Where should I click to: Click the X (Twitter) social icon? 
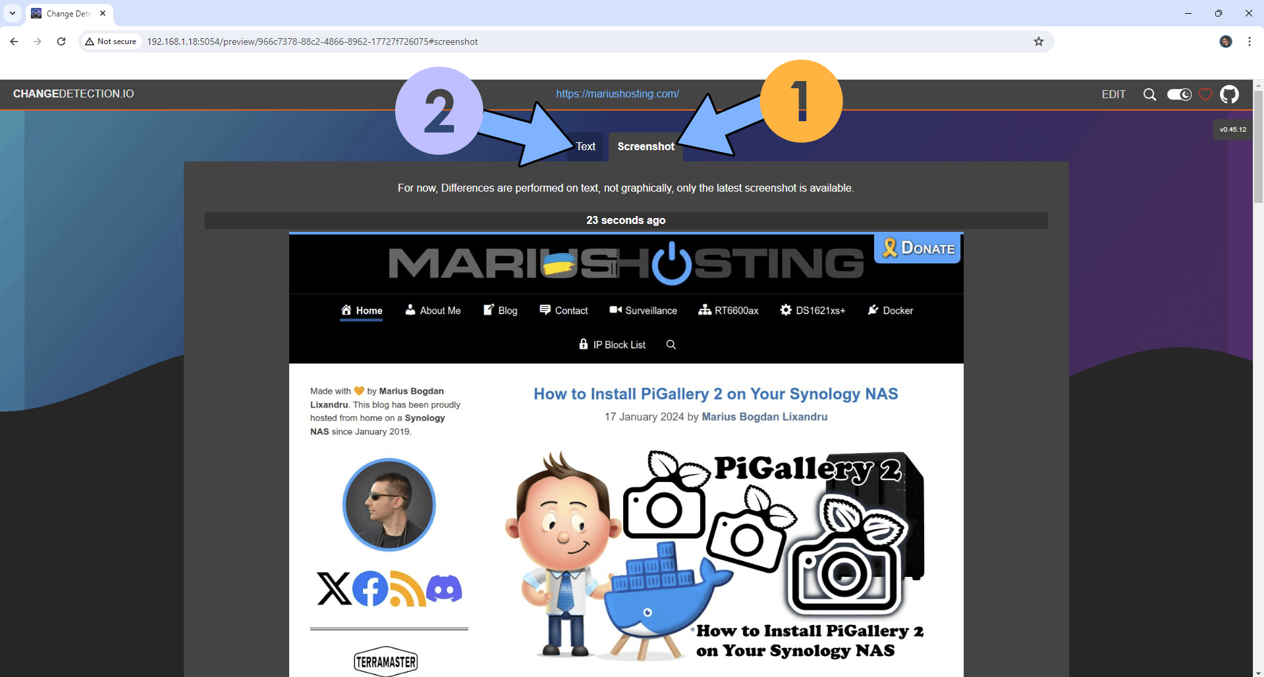[333, 589]
